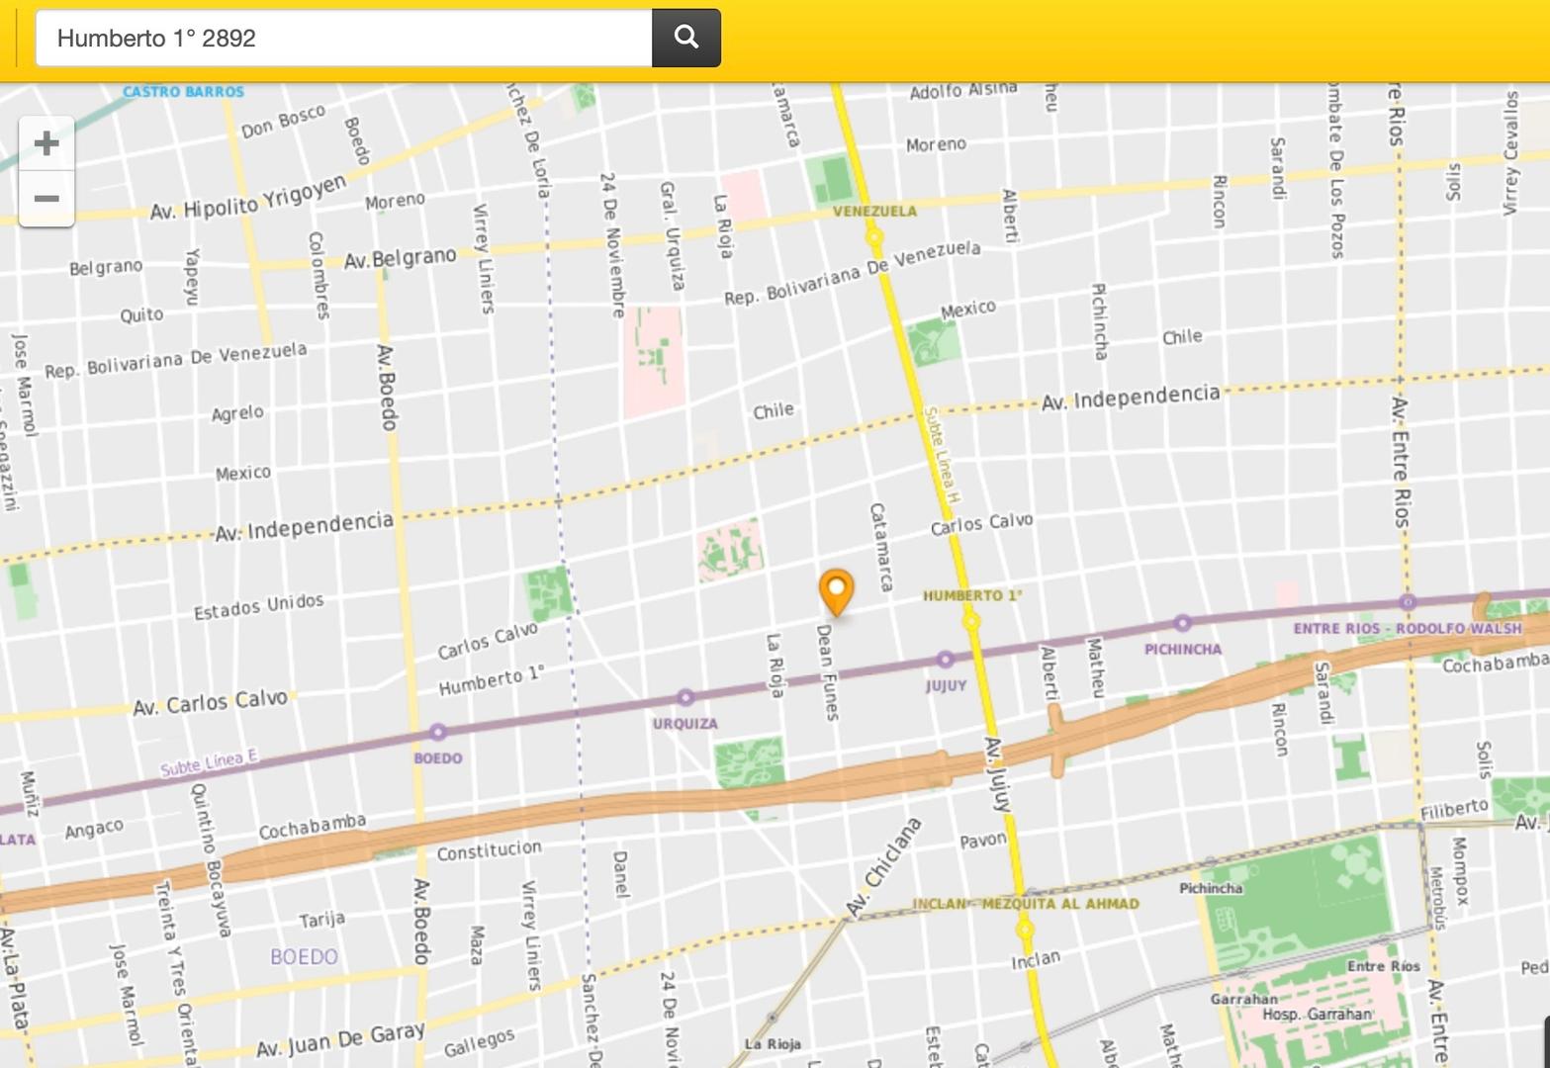Select the Urquiza station marker on Line E
Image resolution: width=1550 pixels, height=1068 pixels.
tap(684, 698)
